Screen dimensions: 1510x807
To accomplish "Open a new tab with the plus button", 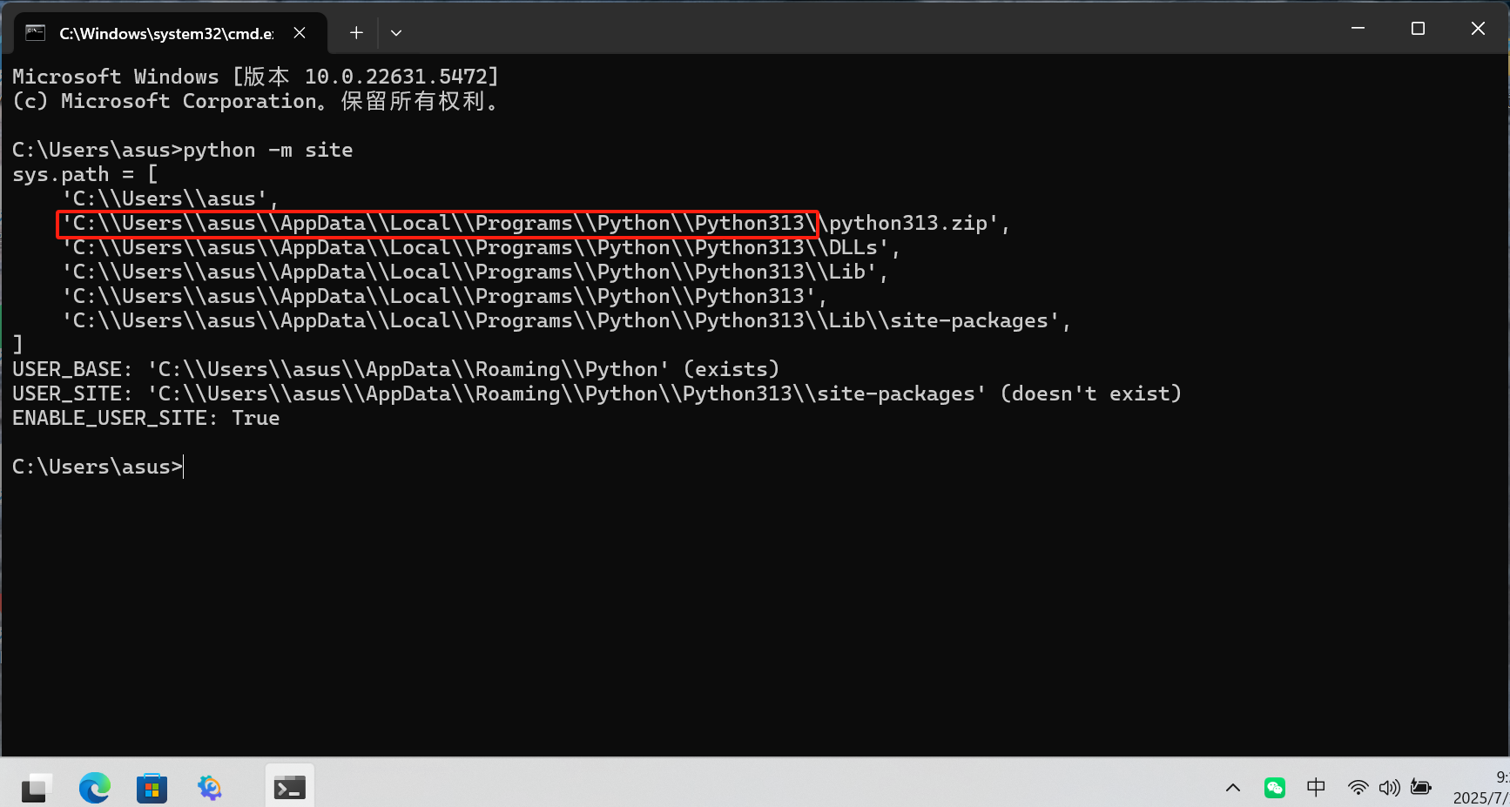I will point(356,32).
